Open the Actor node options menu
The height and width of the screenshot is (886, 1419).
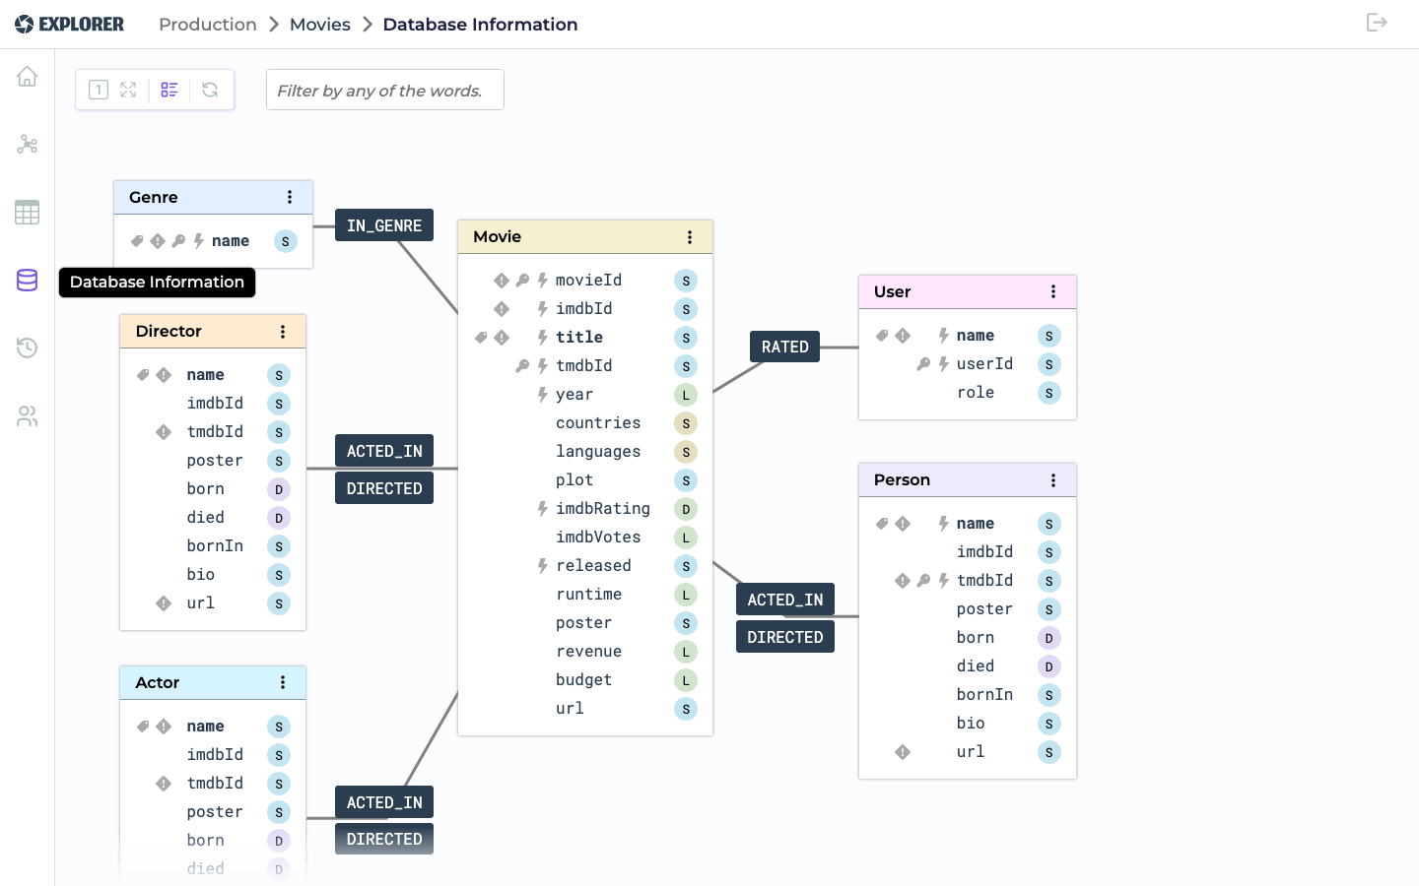(283, 682)
